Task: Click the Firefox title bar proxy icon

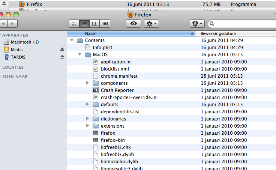Action: click(130, 14)
